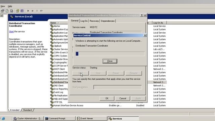Click the Lab.ca\Cl... log on cell
This screenshot has width=215, height=121.
point(159,49)
